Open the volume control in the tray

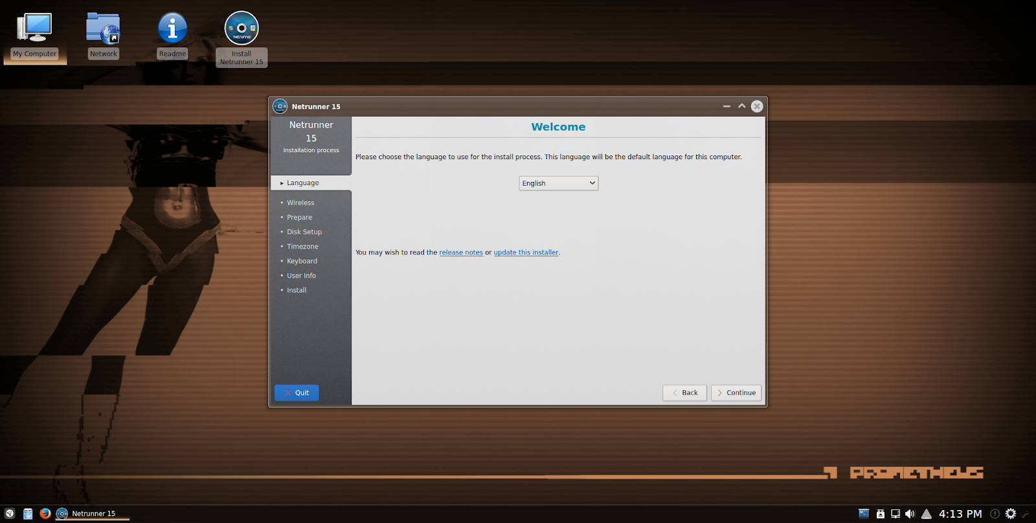tap(910, 513)
